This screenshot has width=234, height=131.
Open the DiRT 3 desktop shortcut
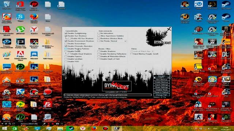(x=226, y=81)
